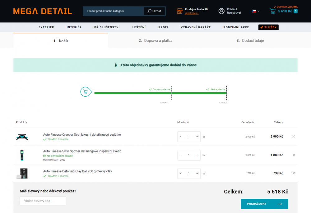Screen dimensions: 311x213
Task: Open the Zjistit více link
Action: pyautogui.click(x=192, y=13)
